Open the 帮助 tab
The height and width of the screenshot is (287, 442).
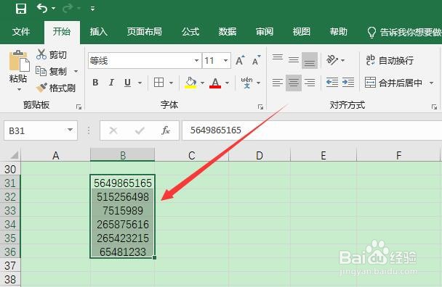[339, 31]
